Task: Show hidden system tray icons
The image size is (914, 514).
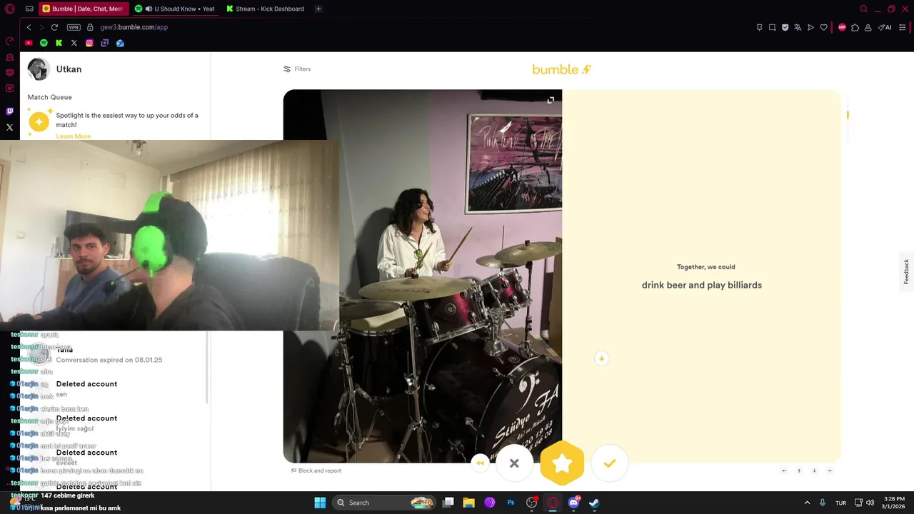Action: 807,503
